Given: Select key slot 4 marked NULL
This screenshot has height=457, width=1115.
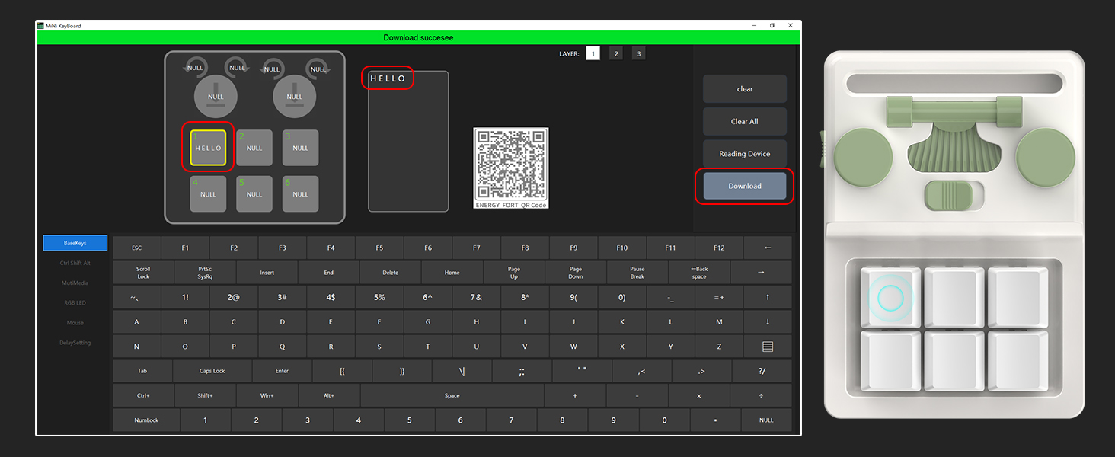Looking at the screenshot, I should (x=207, y=193).
